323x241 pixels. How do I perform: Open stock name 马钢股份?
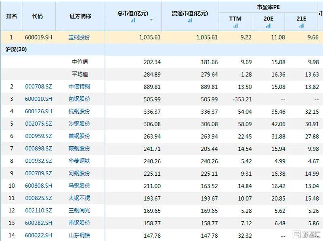(x=79, y=186)
